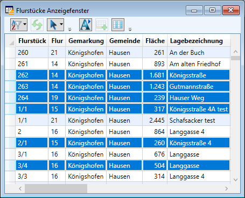Select all rows via grid corner
245x198 pixels.
10,41
